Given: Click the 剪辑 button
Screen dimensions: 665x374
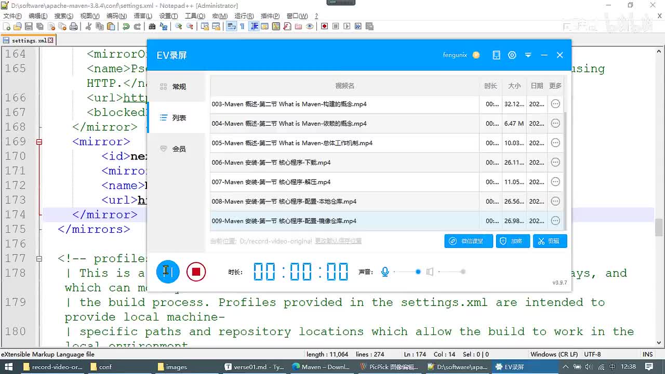Looking at the screenshot, I should pyautogui.click(x=550, y=241).
